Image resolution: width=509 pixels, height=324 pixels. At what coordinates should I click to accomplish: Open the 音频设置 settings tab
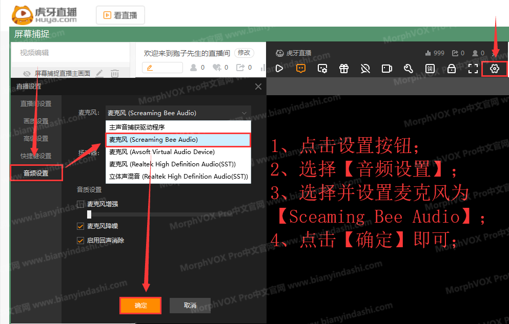(36, 173)
